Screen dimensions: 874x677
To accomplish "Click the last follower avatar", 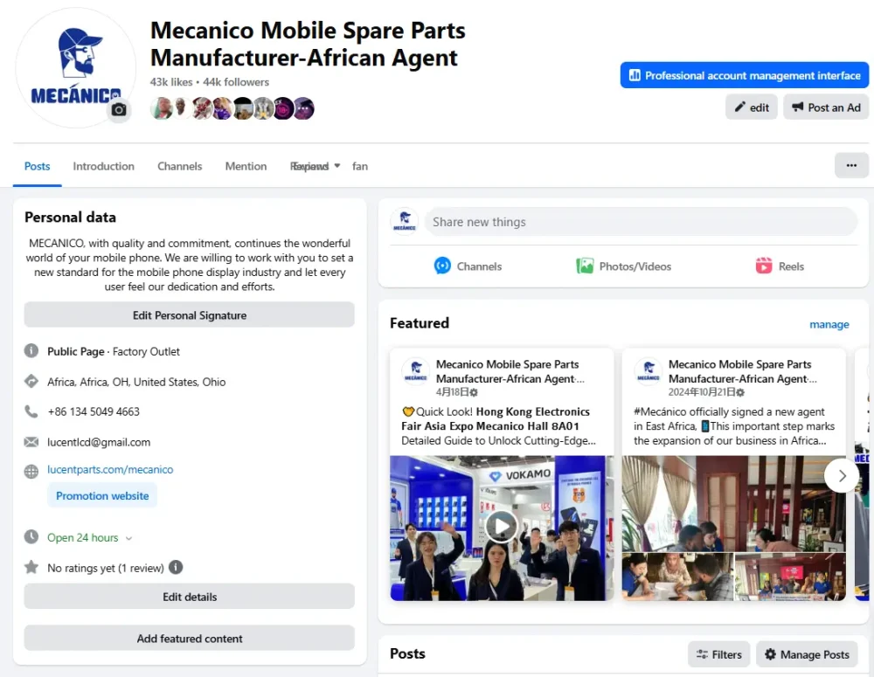I will click(x=304, y=108).
